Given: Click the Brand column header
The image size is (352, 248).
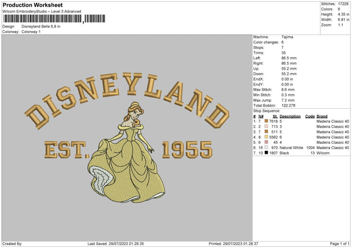Looking at the screenshot, I should pyautogui.click(x=321, y=116).
